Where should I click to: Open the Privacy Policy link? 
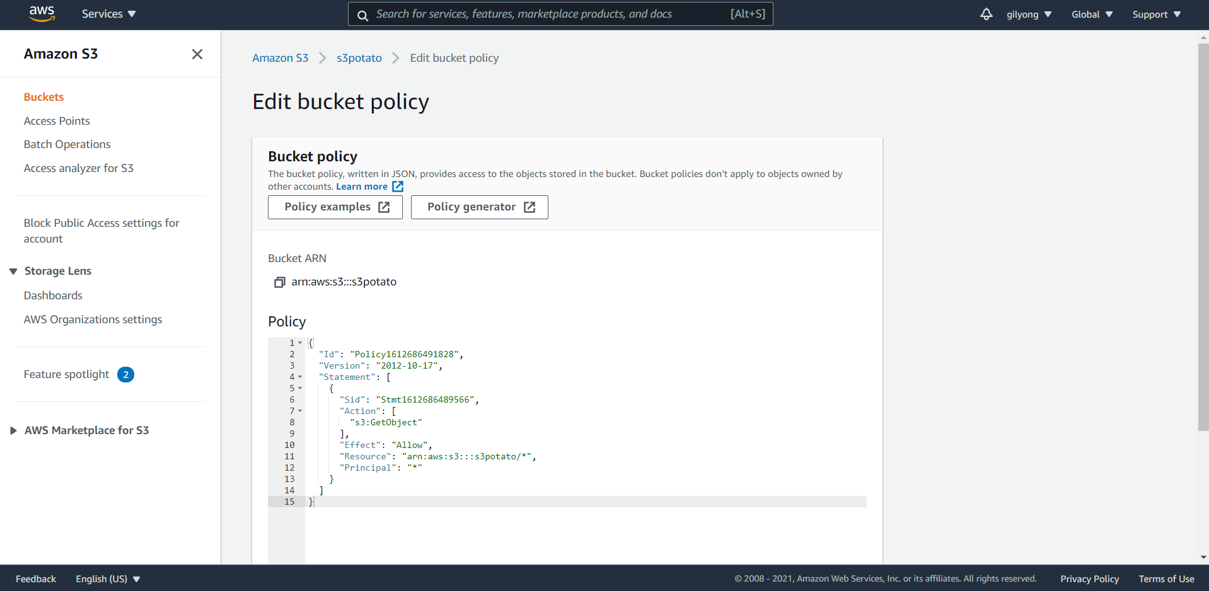pos(1089,579)
